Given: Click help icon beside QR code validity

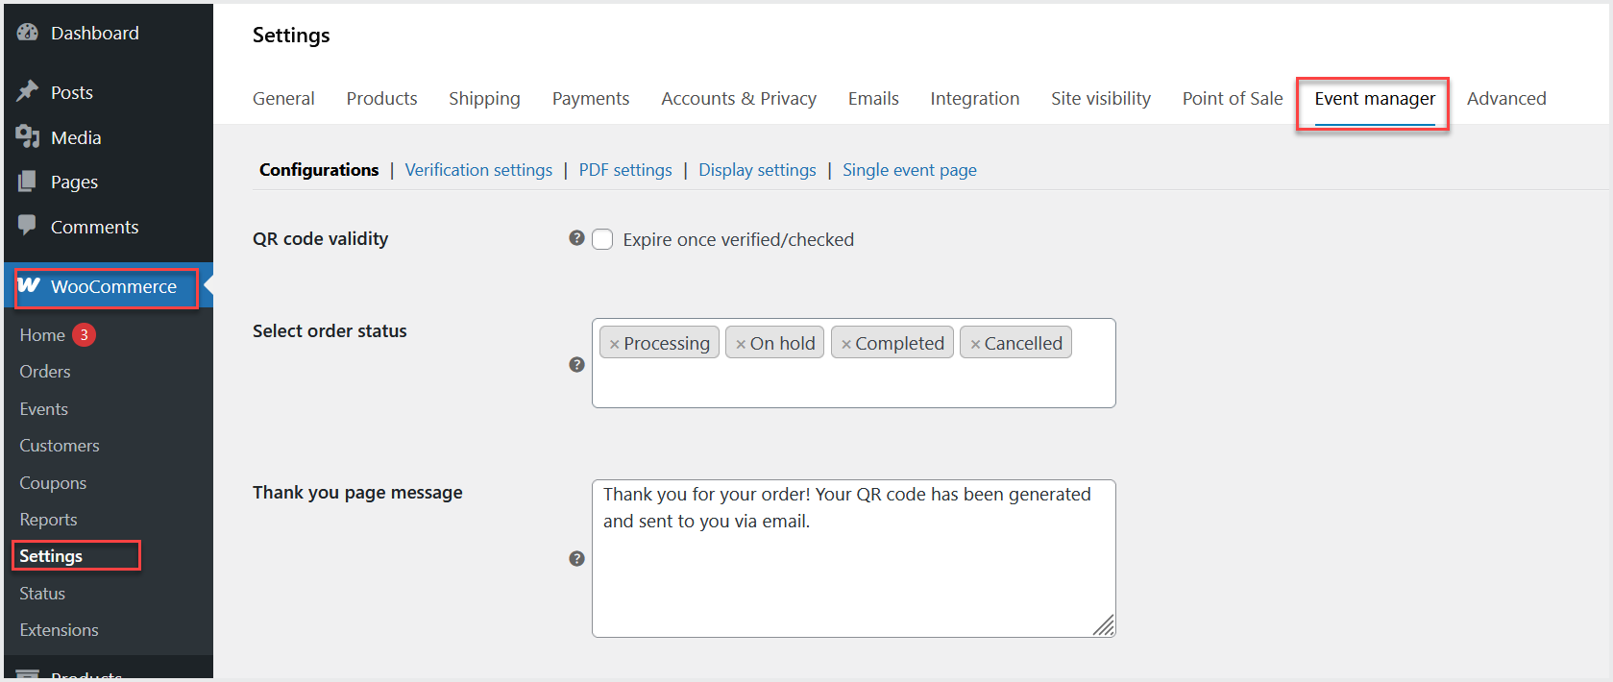Looking at the screenshot, I should pyautogui.click(x=576, y=238).
